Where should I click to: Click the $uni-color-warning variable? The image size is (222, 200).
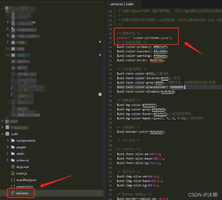[x=133, y=56]
